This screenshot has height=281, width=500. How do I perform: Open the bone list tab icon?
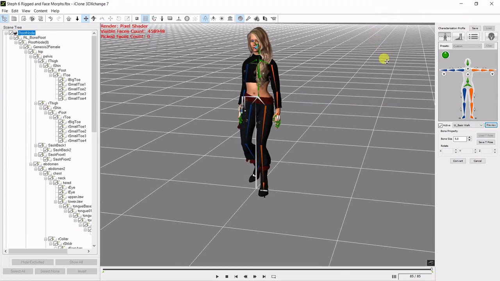[x=473, y=37]
